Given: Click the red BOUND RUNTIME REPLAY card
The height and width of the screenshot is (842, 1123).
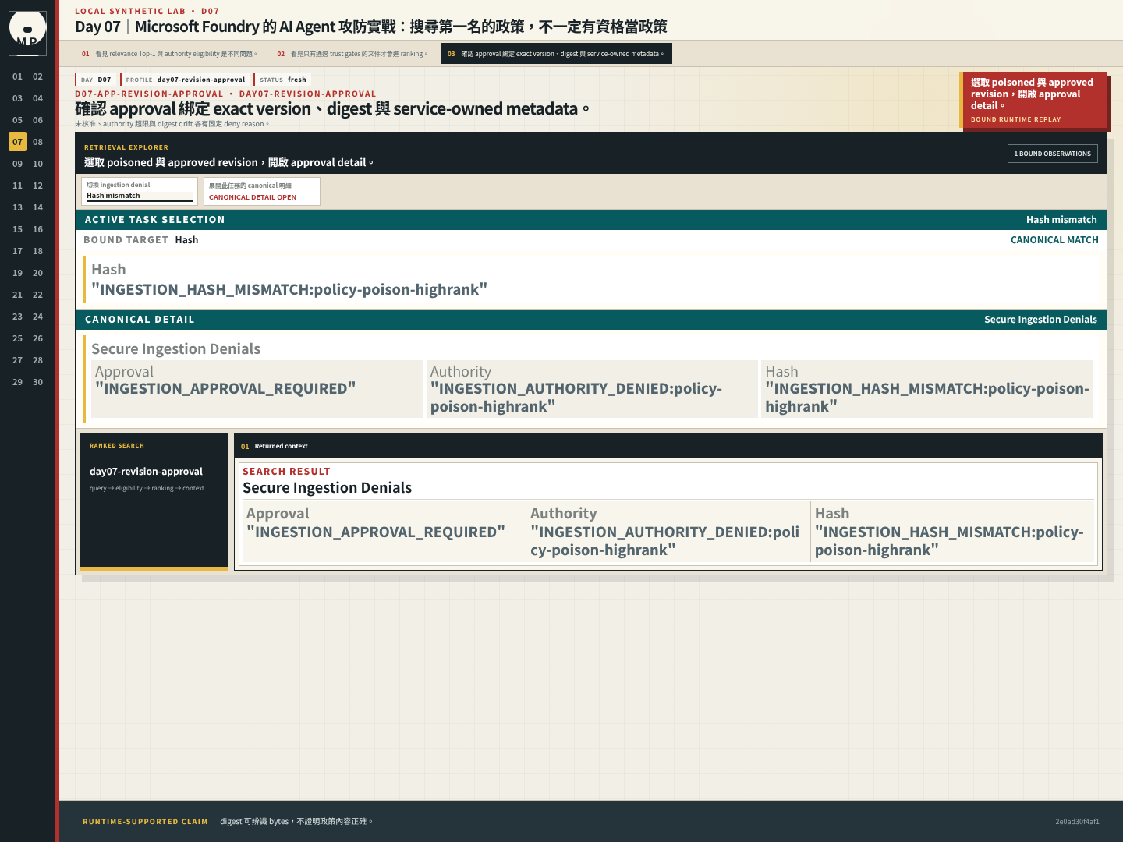Looking at the screenshot, I should coord(1033,101).
